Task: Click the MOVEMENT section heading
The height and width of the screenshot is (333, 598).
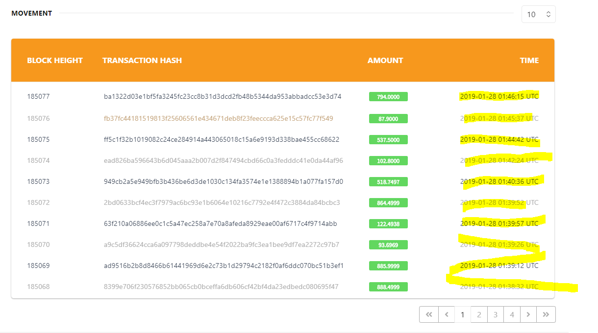Action: point(32,13)
